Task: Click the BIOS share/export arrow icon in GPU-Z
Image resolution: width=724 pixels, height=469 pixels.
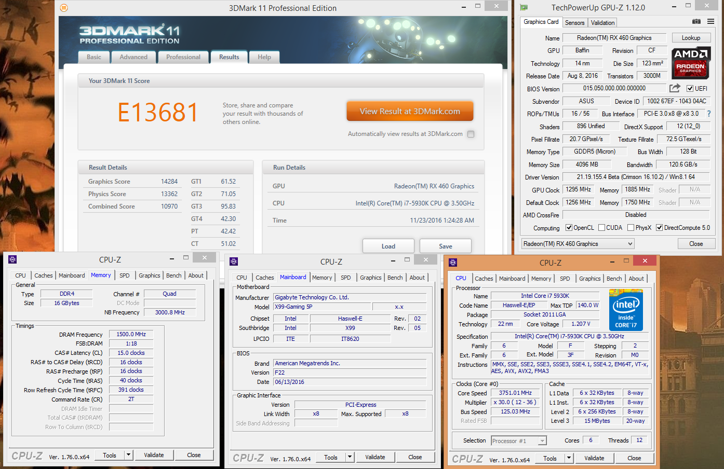Action: click(x=675, y=88)
